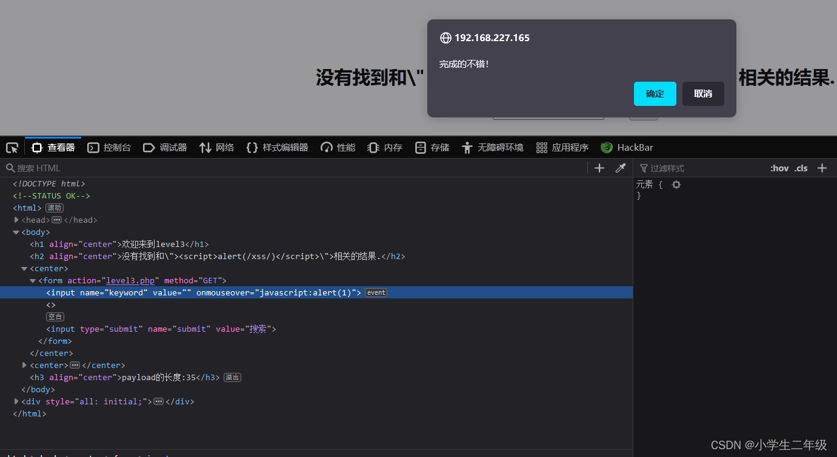Click the 完成的不错! dialog message

pyautogui.click(x=464, y=64)
